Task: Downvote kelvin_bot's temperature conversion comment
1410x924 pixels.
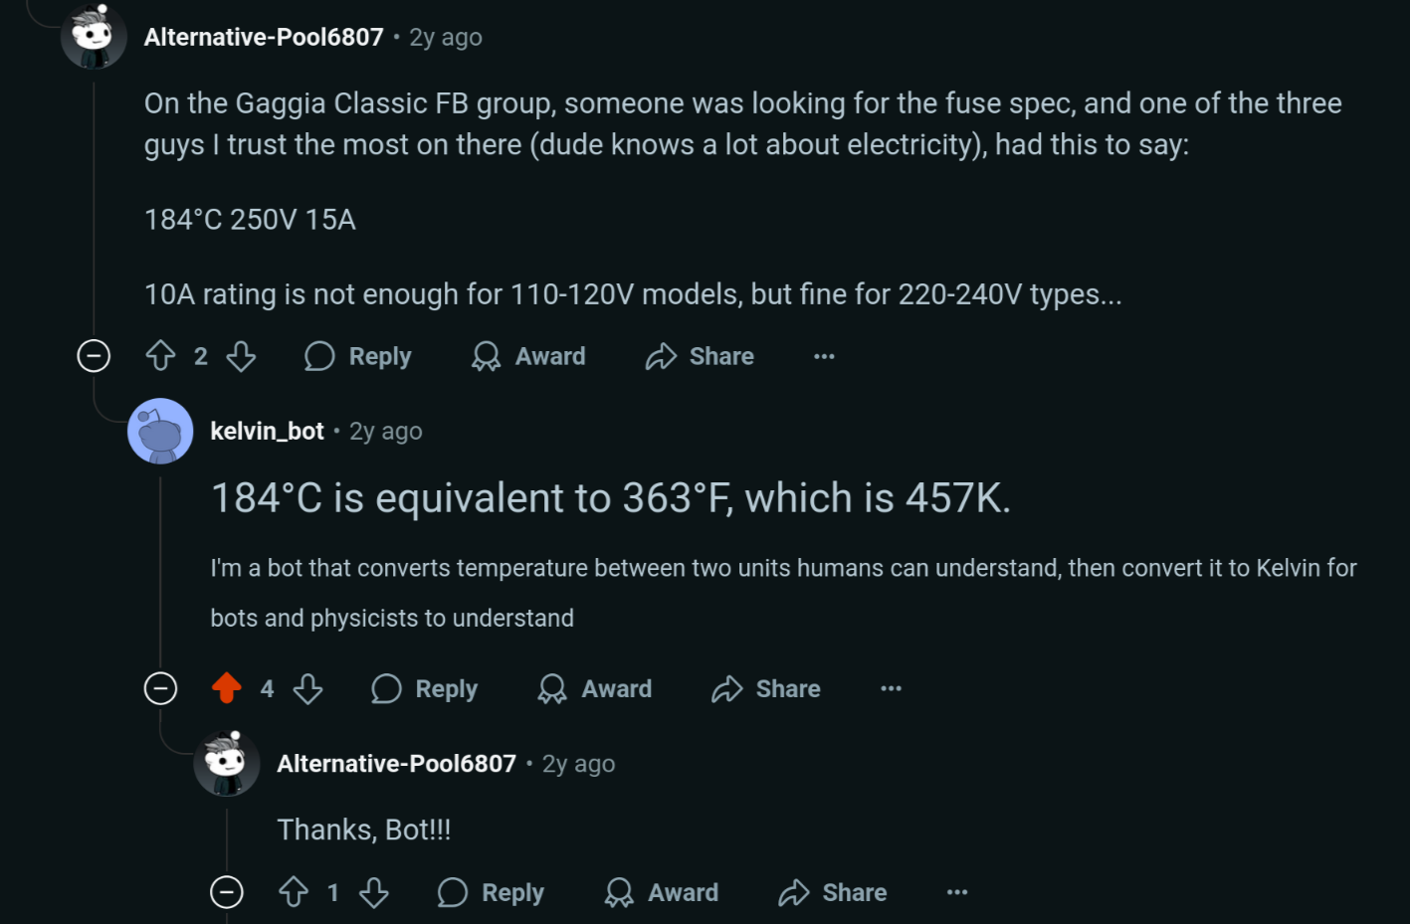Action: coord(307,688)
